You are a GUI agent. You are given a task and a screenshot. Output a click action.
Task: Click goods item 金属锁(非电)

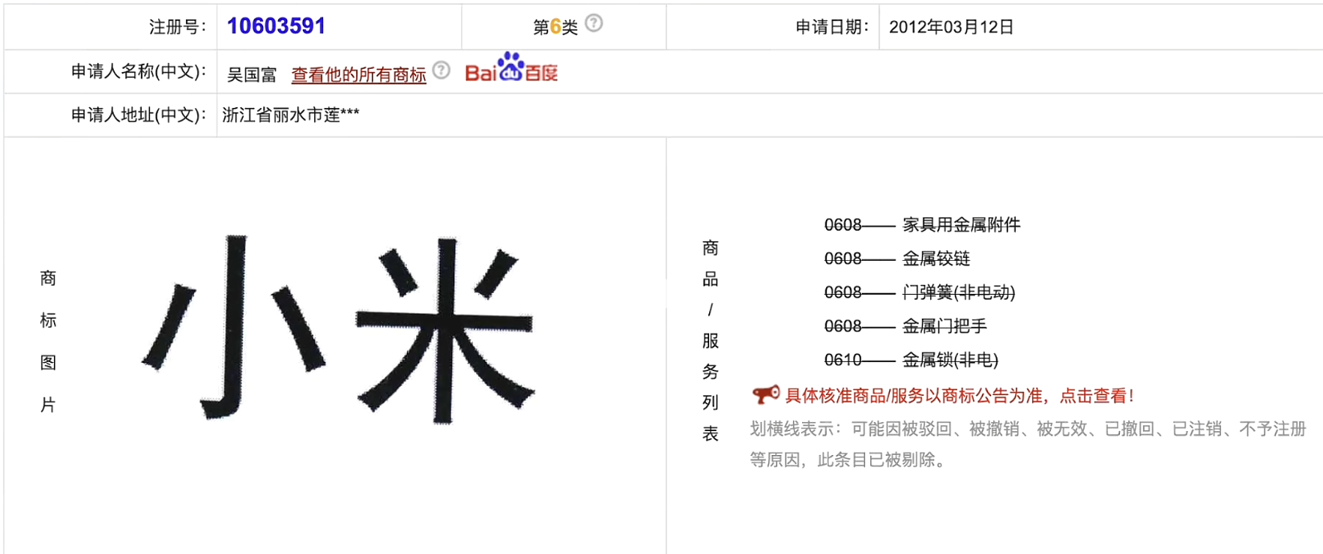pyautogui.click(x=950, y=360)
